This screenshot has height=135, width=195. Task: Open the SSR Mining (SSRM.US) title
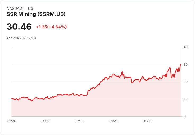[36, 14]
